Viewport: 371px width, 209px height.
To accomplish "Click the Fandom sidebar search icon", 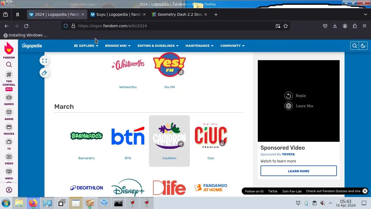I will [9, 64].
